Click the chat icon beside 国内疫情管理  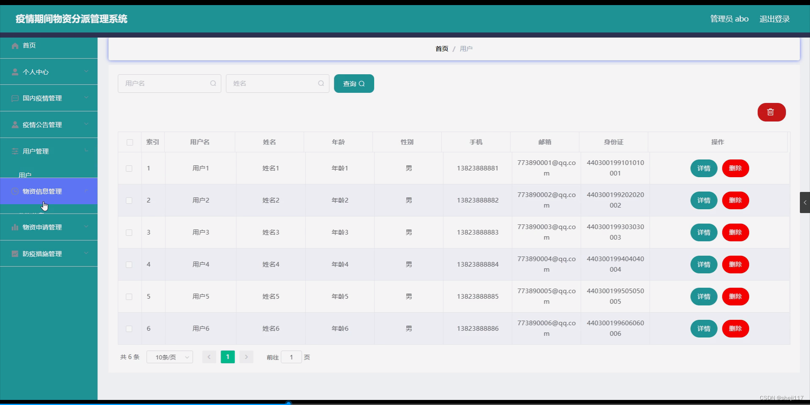(x=15, y=98)
